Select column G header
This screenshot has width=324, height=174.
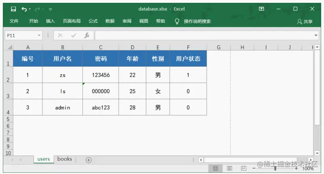[218, 47]
